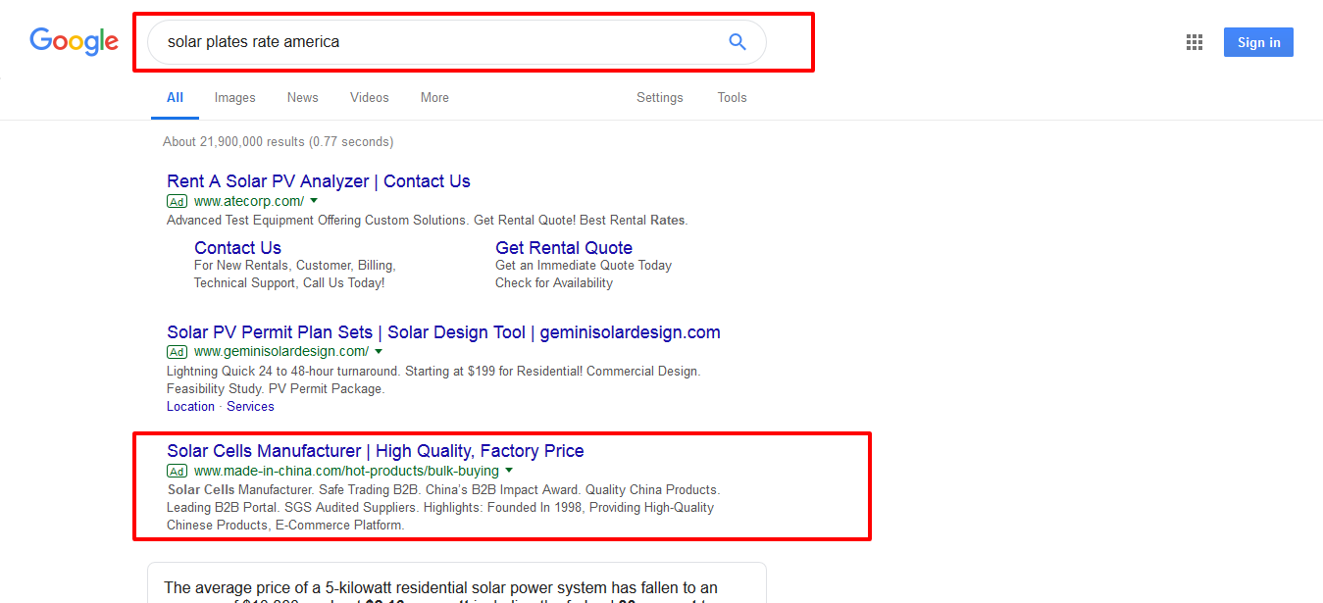Open the search Tools options
The width and height of the screenshot is (1323, 603).
[732, 98]
